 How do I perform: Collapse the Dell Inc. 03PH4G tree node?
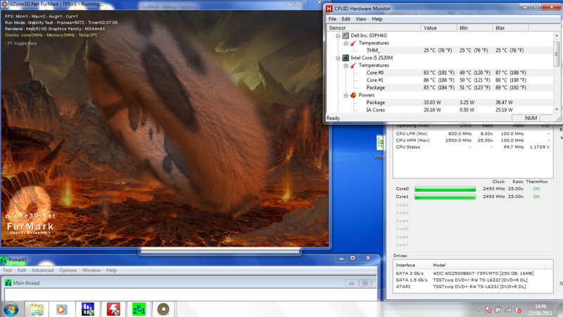click(338, 36)
